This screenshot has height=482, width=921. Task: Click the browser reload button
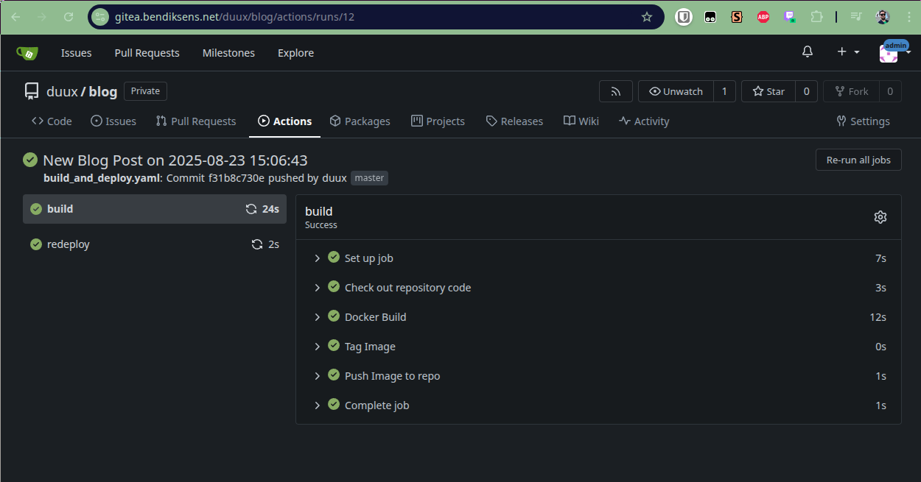(x=69, y=17)
